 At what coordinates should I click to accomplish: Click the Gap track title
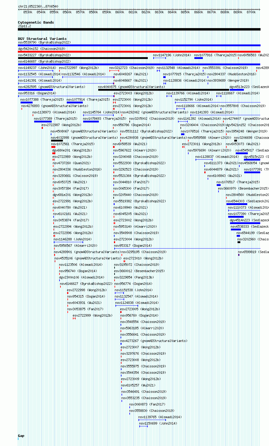pyautogui.click(x=21, y=436)
